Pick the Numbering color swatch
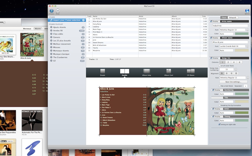Viewport: 252px width, 156px height. pos(242,94)
